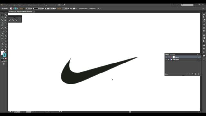Screen dimensions: 206x116
Task: Open the Layers panel icon in dock
Action: point(204,56)
